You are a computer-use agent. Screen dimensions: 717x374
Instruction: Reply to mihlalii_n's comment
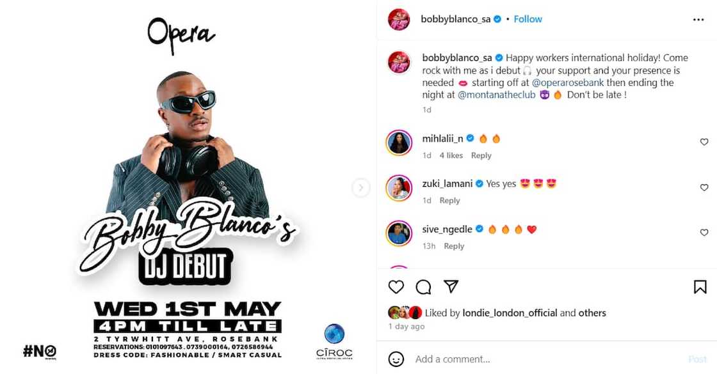481,155
